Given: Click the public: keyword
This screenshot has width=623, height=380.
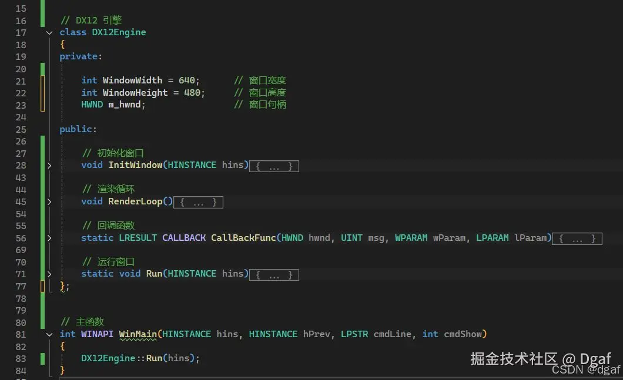Looking at the screenshot, I should tap(78, 129).
